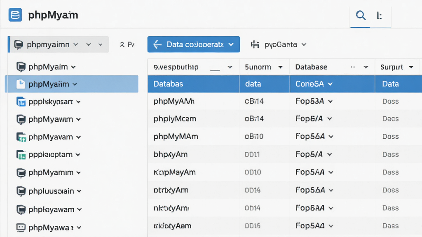Expand the first phpMyaim tree item chevron
Viewport: 422px width, 237px height.
[73, 67]
